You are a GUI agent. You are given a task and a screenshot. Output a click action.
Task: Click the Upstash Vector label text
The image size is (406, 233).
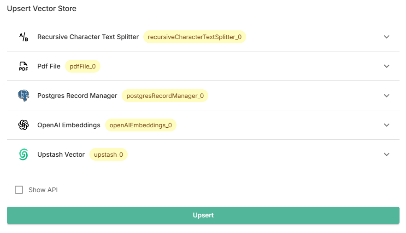click(61, 154)
